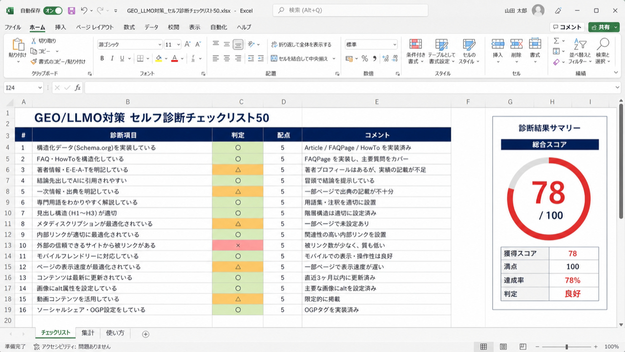Toggle center horizontal alignment
This screenshot has height=352, width=625.
[227, 59]
